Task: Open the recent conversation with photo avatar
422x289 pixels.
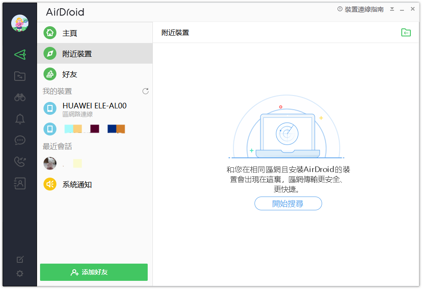Action: tap(95, 163)
